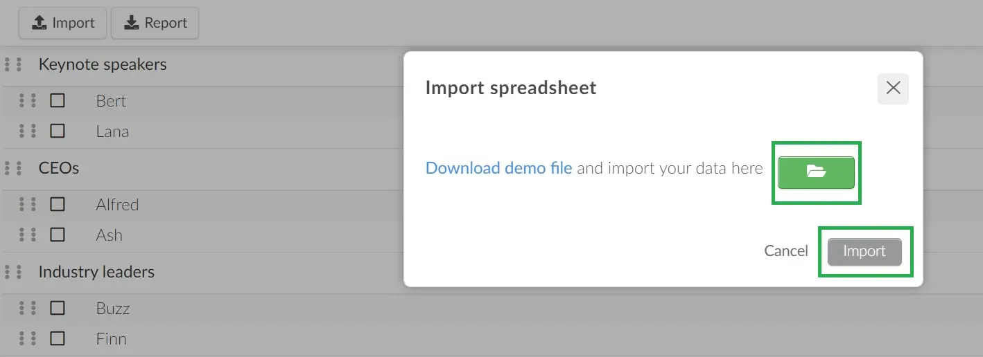Click the name Alfred
Viewport: 983px width, 357px height.
(x=117, y=205)
